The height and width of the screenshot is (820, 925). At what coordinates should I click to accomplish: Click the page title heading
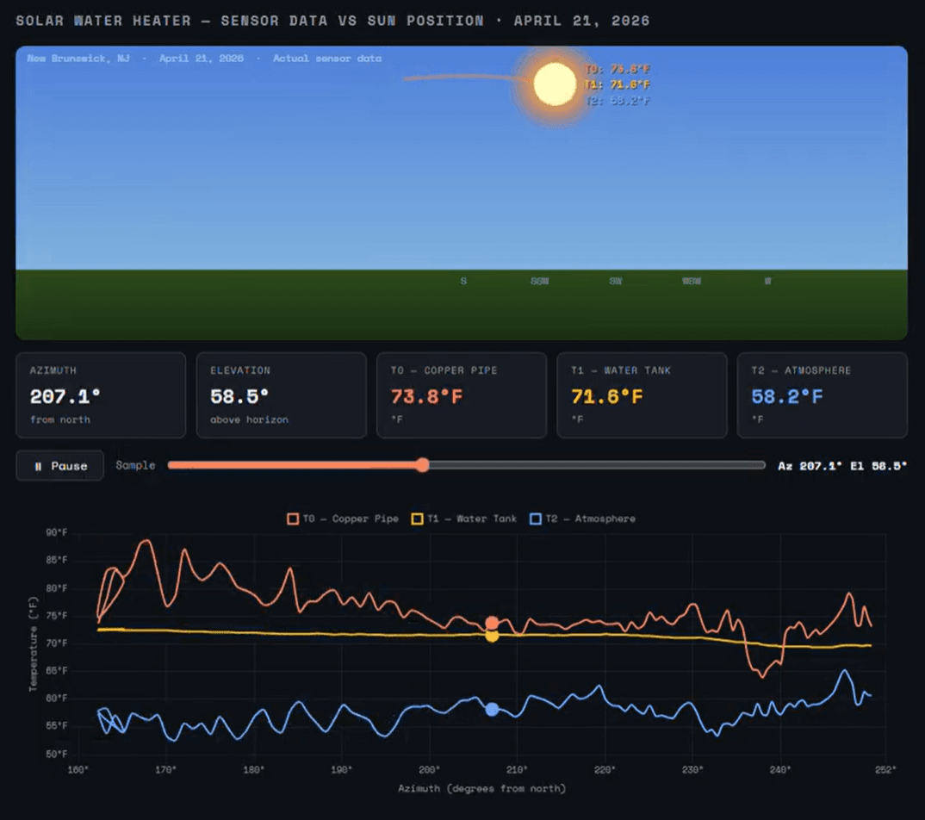(332, 21)
